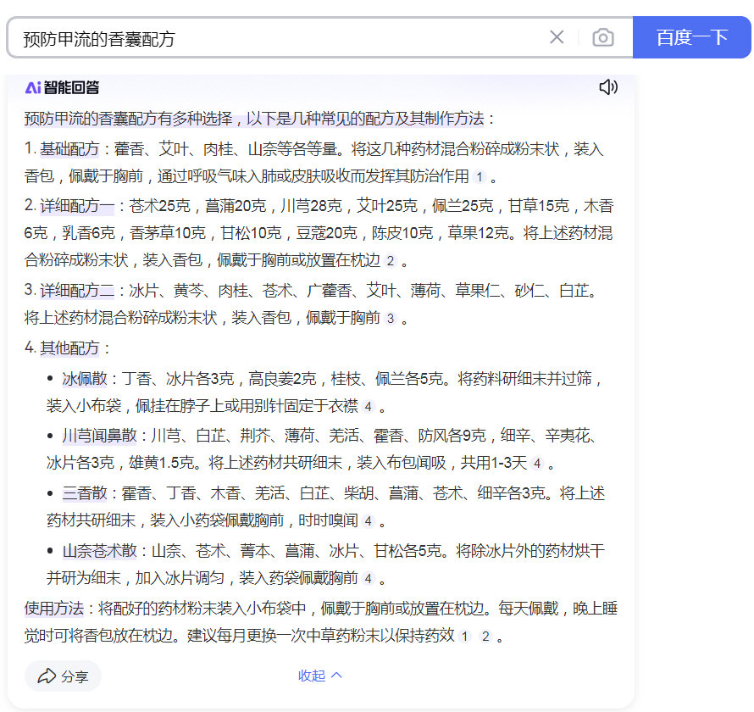Play audio with the speaker icon
Viewport: 754px width, 712px height.
pos(608,87)
